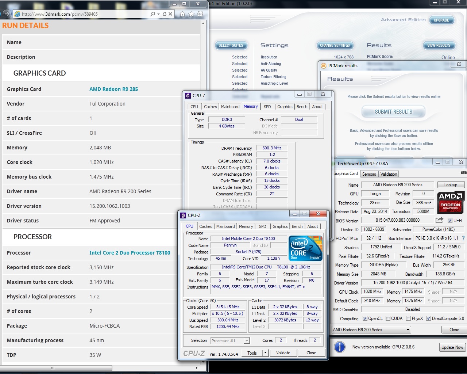Click the 'Intel Mobile Core 2 Duo T8100' name field
The height and width of the screenshot is (374, 467).
(248, 238)
